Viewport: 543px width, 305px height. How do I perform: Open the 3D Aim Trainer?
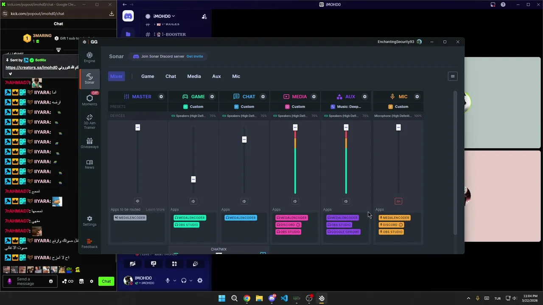(90, 122)
